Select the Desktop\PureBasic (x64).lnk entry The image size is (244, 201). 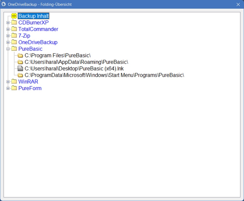click(74, 69)
